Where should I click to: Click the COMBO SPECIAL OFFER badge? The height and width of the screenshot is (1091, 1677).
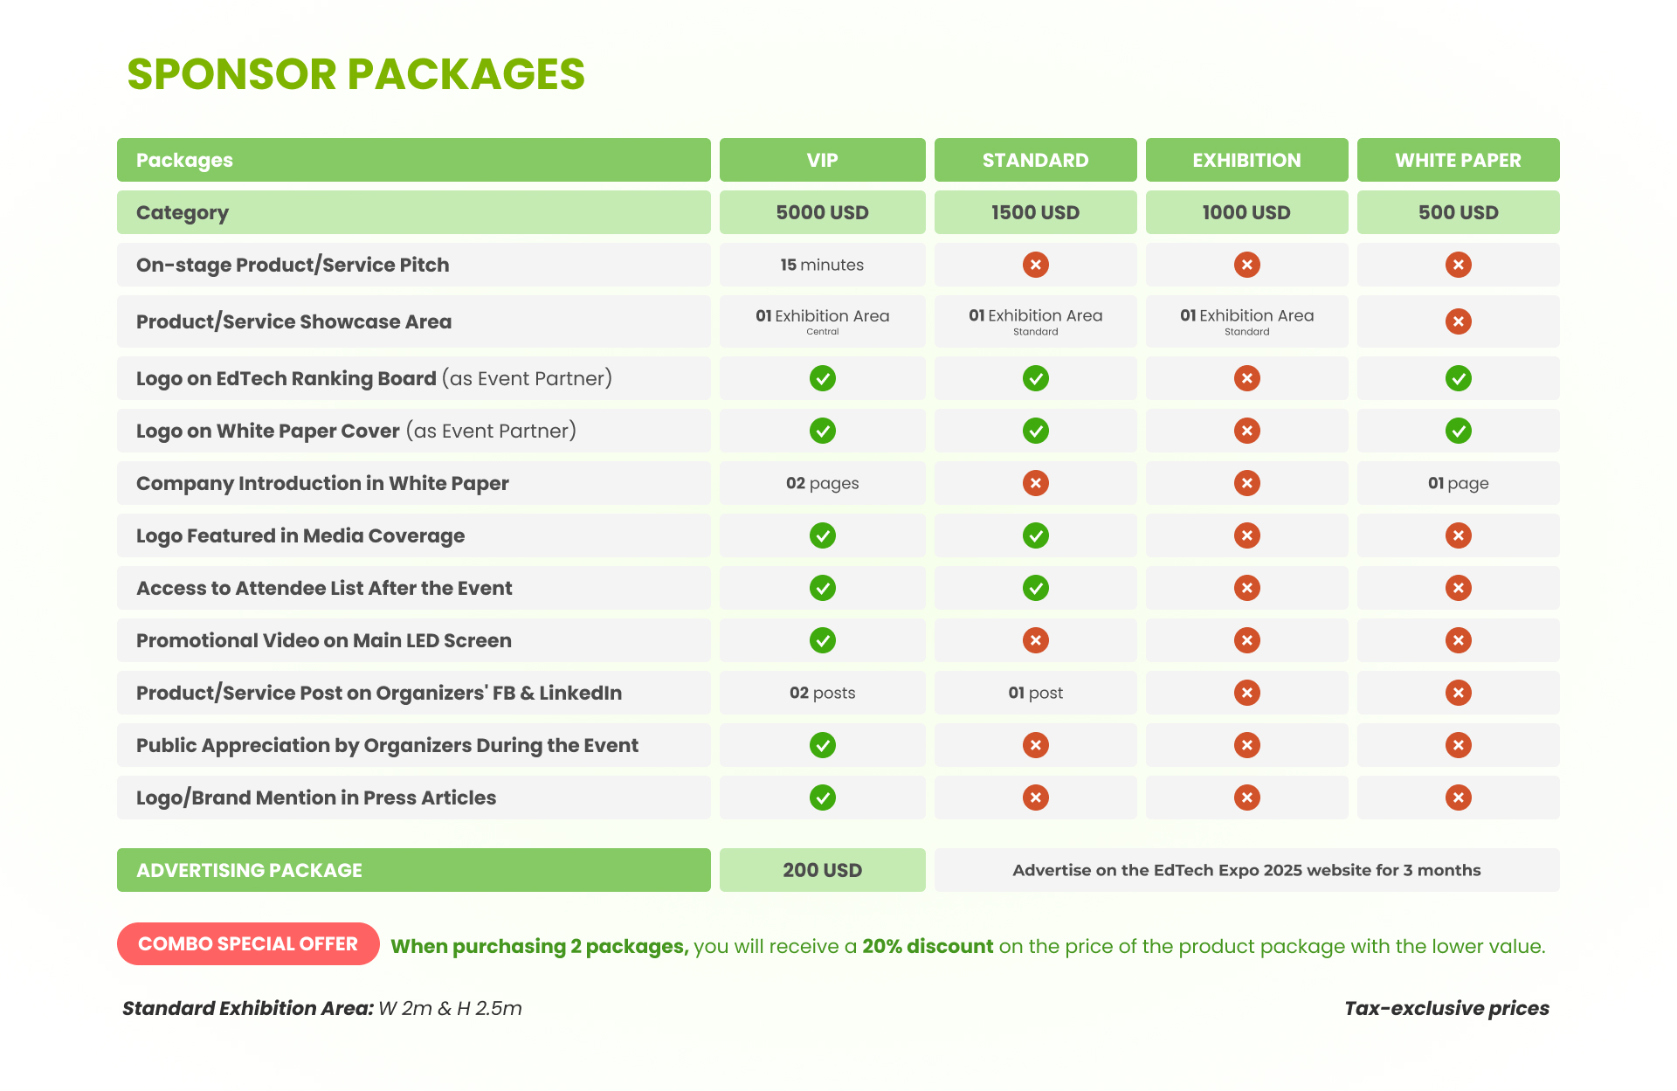coord(248,943)
